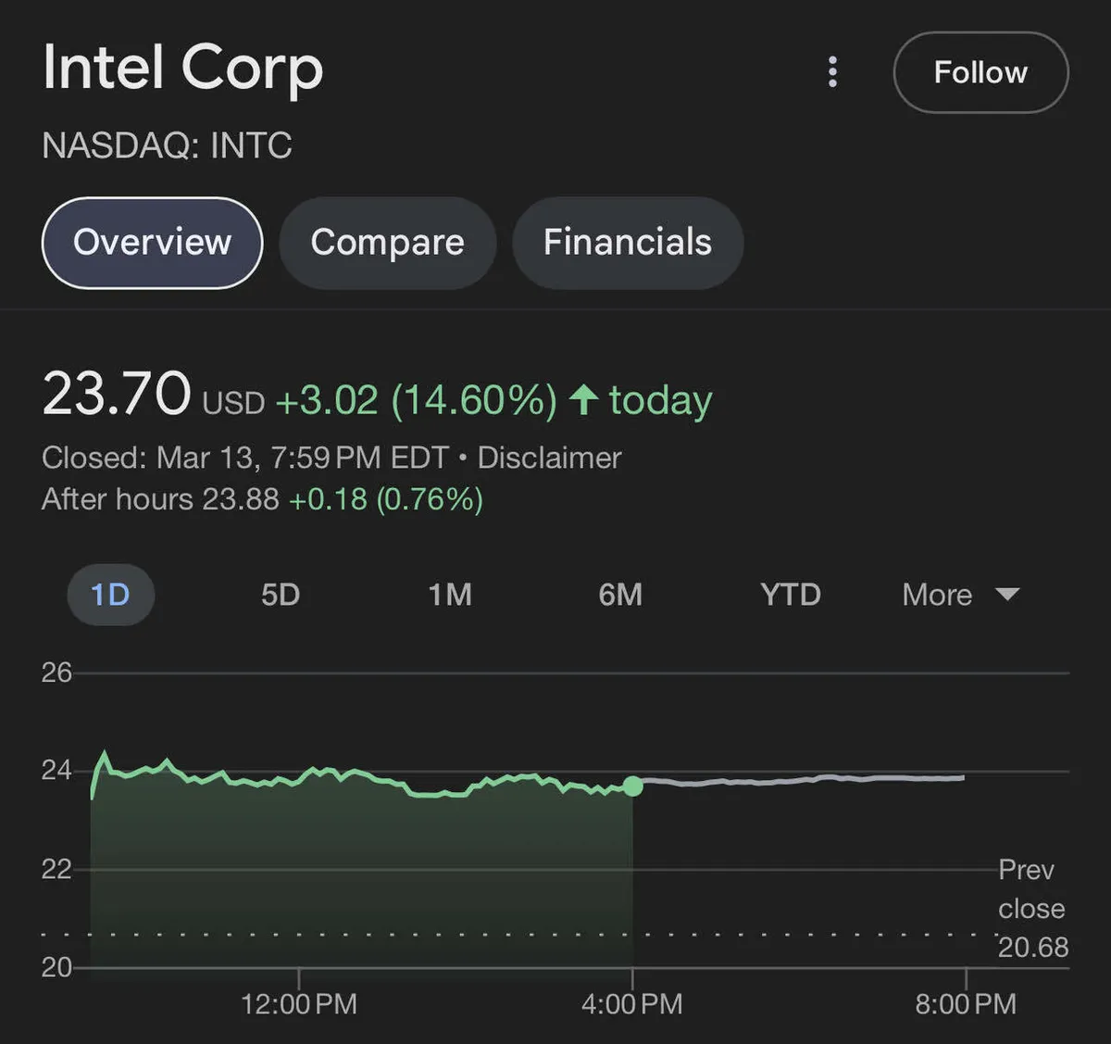Screen dimensions: 1111x1044
Task: Click the Prev close 20.68 label
Action: [1032, 909]
